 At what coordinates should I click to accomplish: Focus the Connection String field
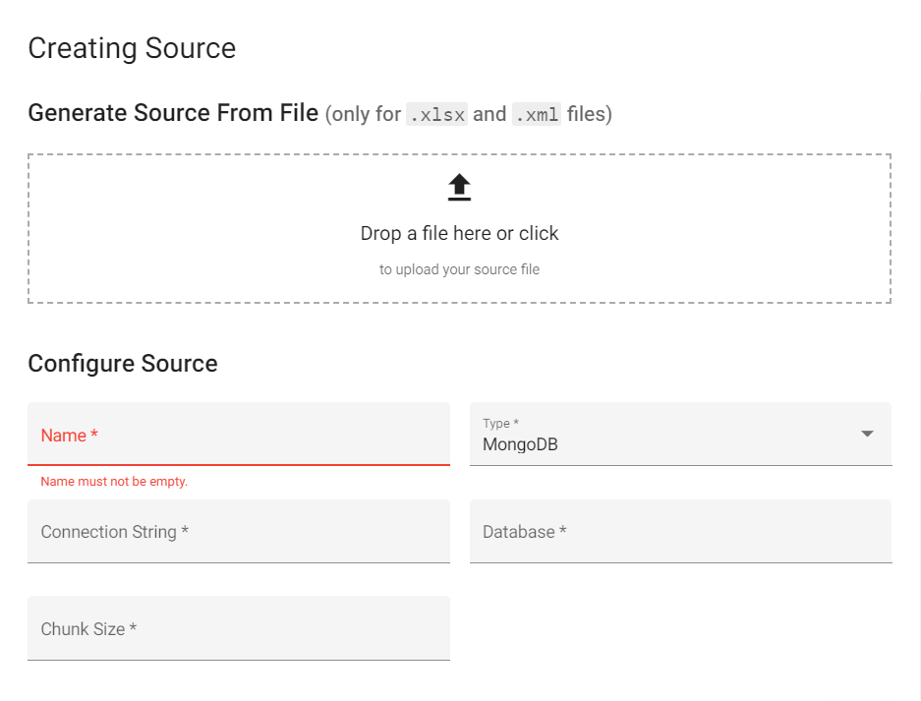point(239,531)
